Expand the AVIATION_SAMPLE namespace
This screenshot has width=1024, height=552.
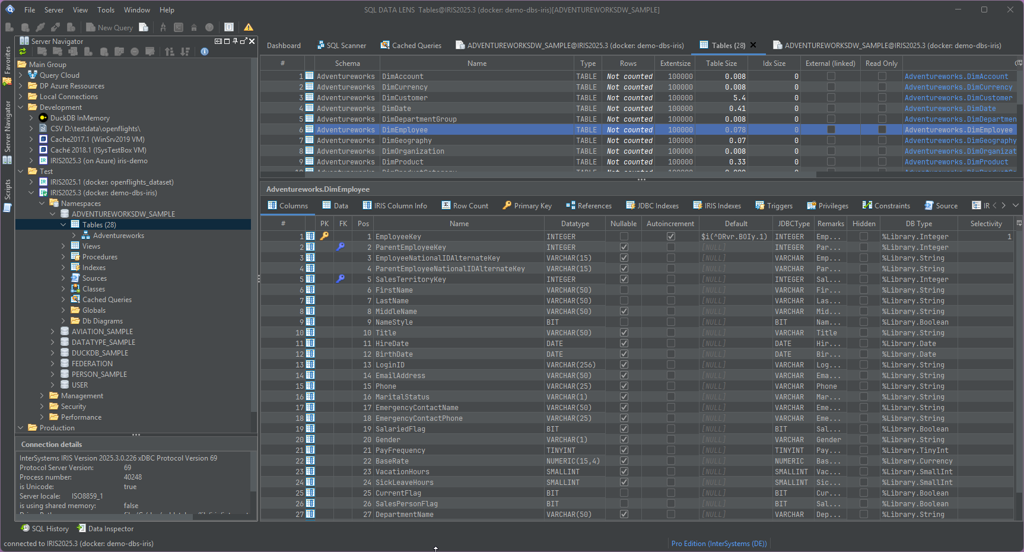pyautogui.click(x=53, y=332)
